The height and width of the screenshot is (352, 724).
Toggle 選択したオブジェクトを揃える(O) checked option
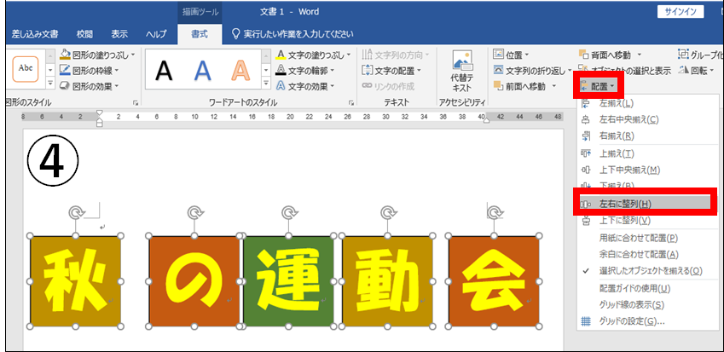click(651, 270)
